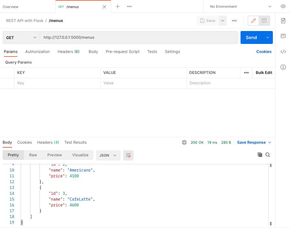Toggle the line wrap button in response
Viewport: 290px width, 228px height.
[128, 155]
